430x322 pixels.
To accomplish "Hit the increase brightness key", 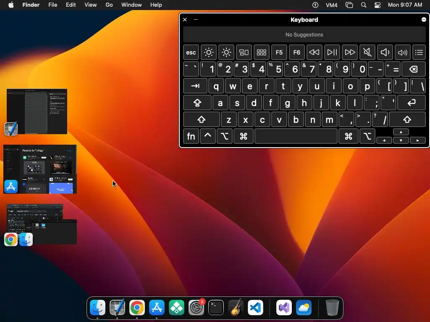I will (x=226, y=52).
